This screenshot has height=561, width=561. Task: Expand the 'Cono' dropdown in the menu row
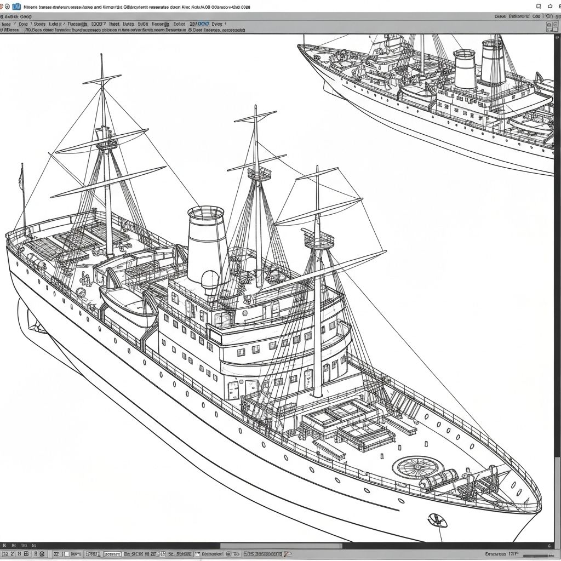pos(24,24)
